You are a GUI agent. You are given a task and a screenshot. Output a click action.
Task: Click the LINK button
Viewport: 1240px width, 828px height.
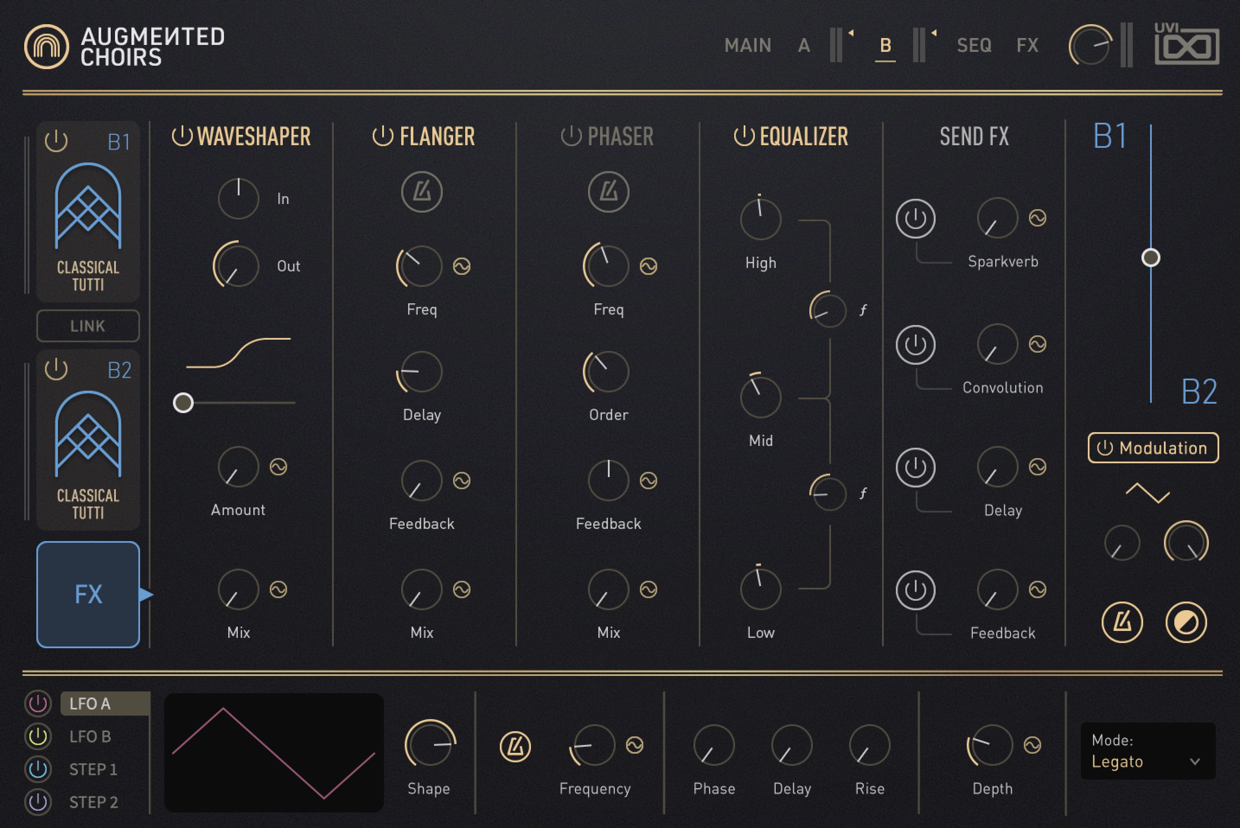[88, 326]
